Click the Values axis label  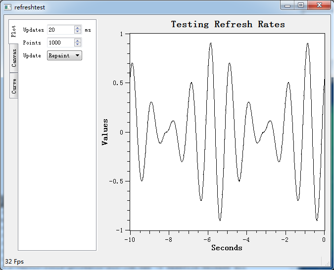pyautogui.click(x=105, y=132)
